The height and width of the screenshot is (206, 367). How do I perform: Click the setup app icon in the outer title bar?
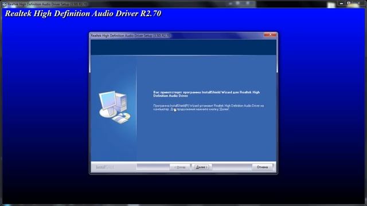(4, 4)
